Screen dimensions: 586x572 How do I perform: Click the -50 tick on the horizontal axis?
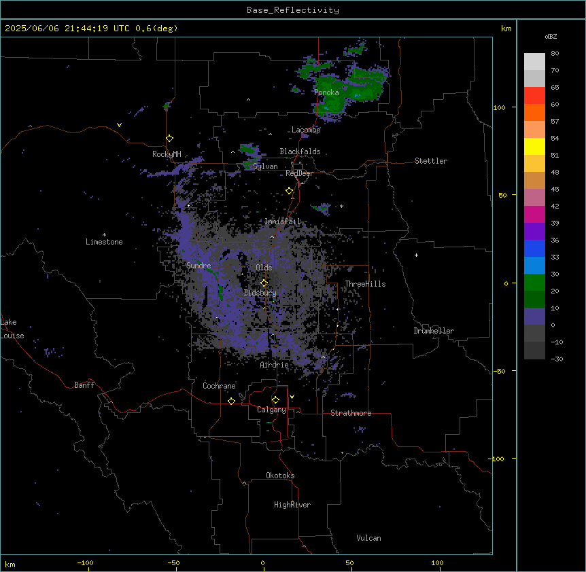pos(173,563)
